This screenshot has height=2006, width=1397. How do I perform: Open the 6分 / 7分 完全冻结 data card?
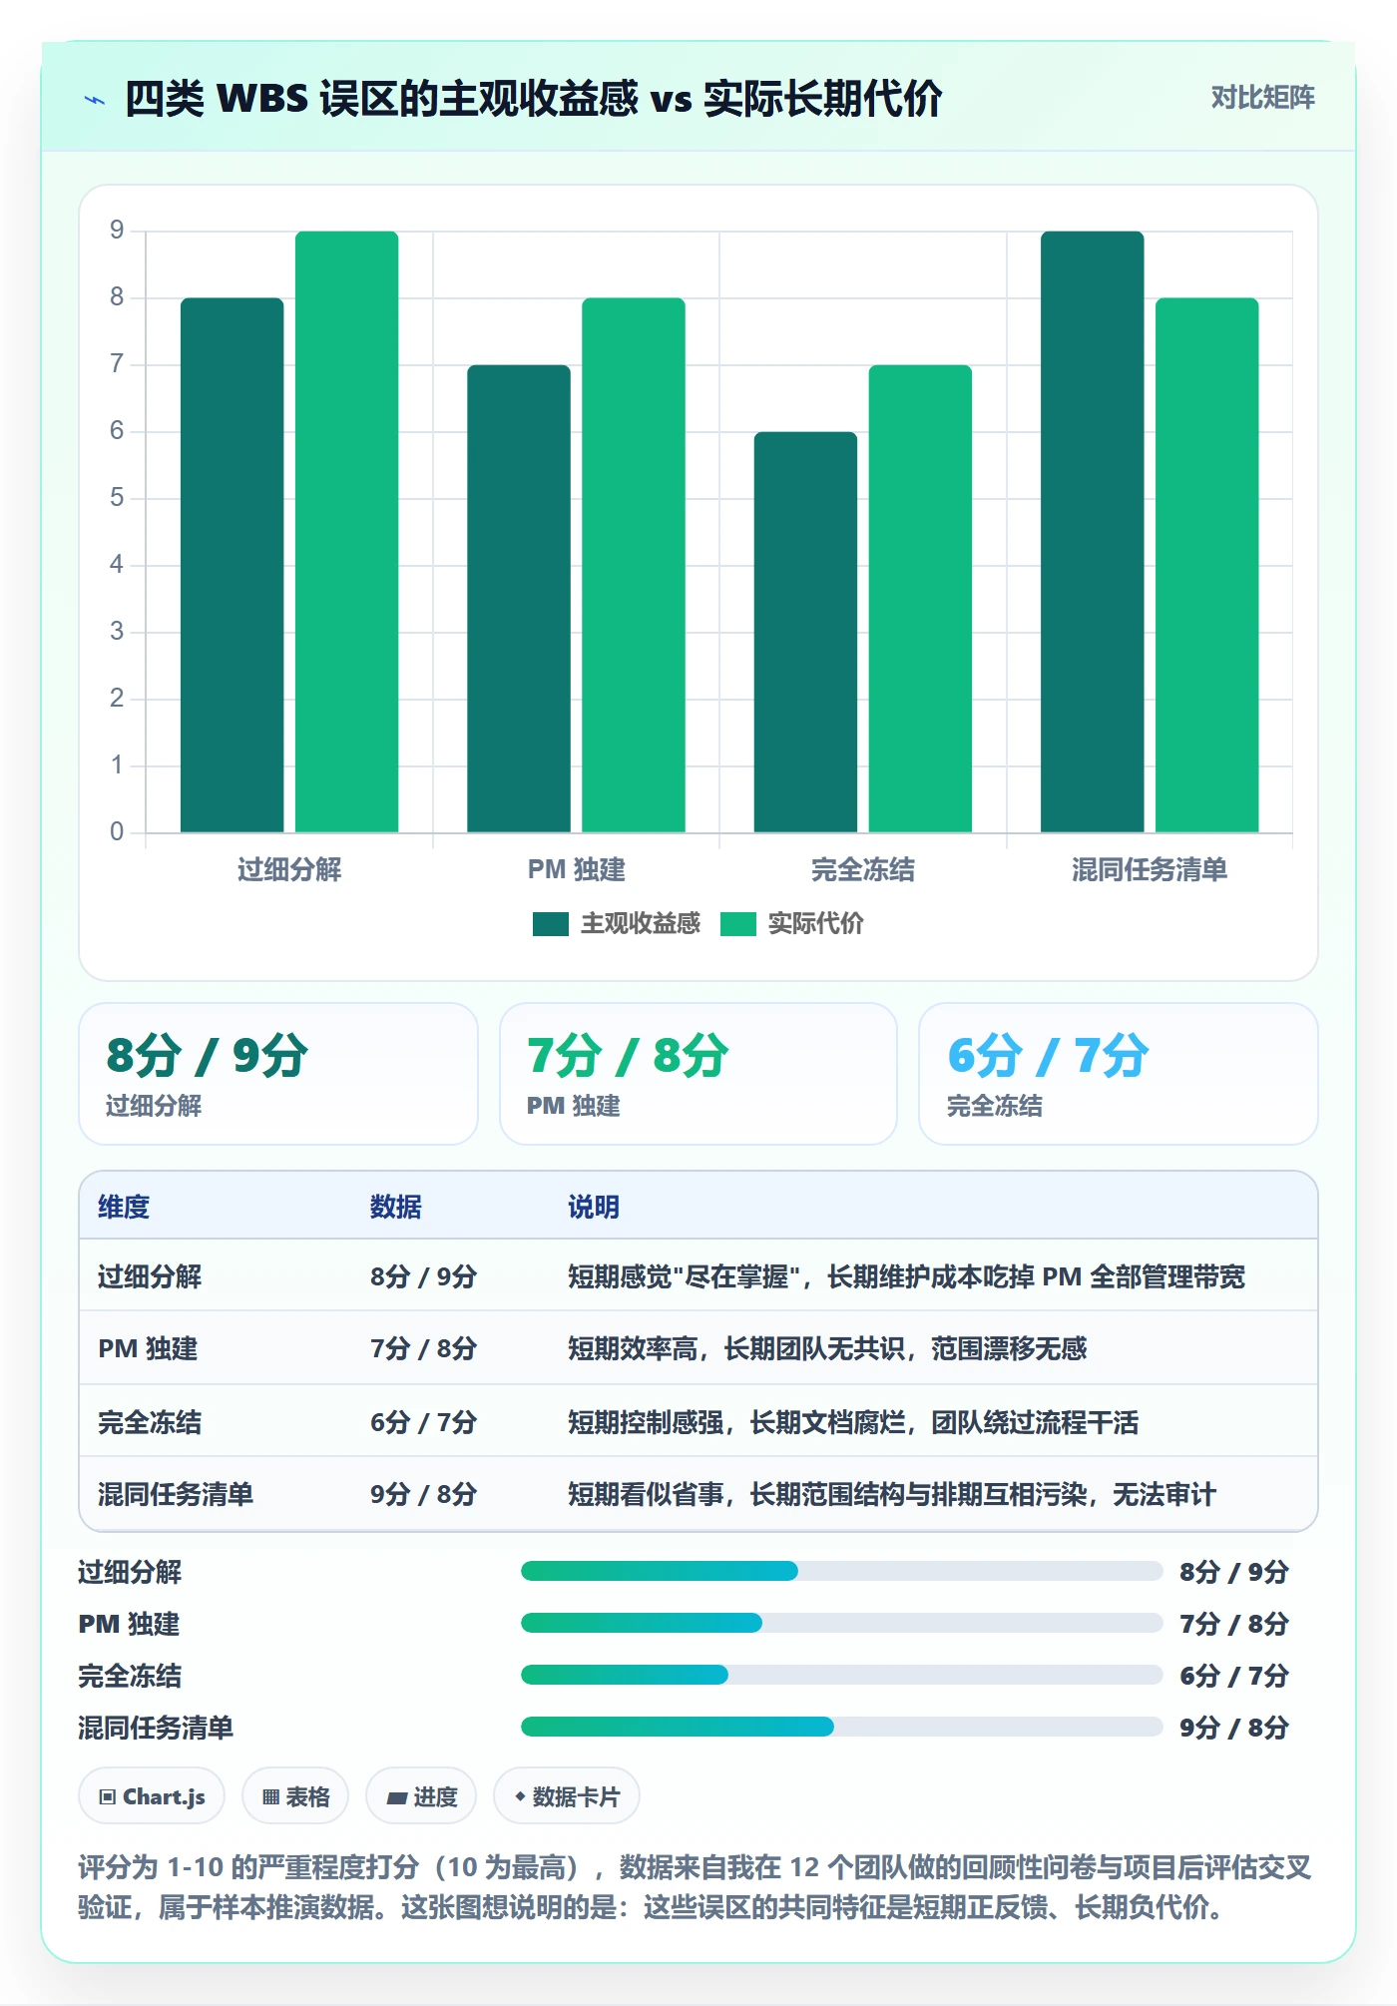[1119, 1074]
